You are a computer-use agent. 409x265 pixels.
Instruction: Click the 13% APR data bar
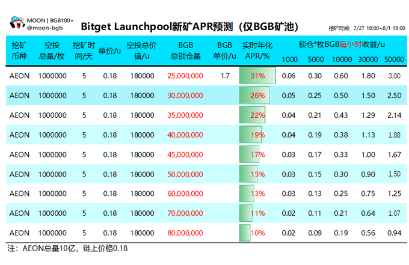(x=247, y=193)
